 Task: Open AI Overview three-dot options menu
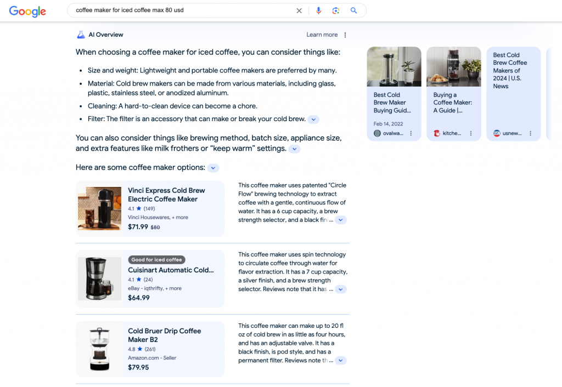point(345,35)
